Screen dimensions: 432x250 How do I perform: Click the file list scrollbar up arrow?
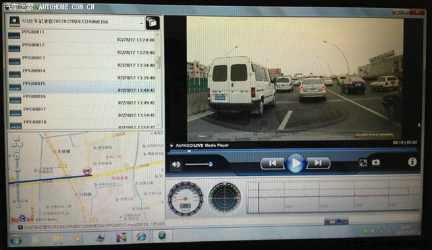click(157, 34)
